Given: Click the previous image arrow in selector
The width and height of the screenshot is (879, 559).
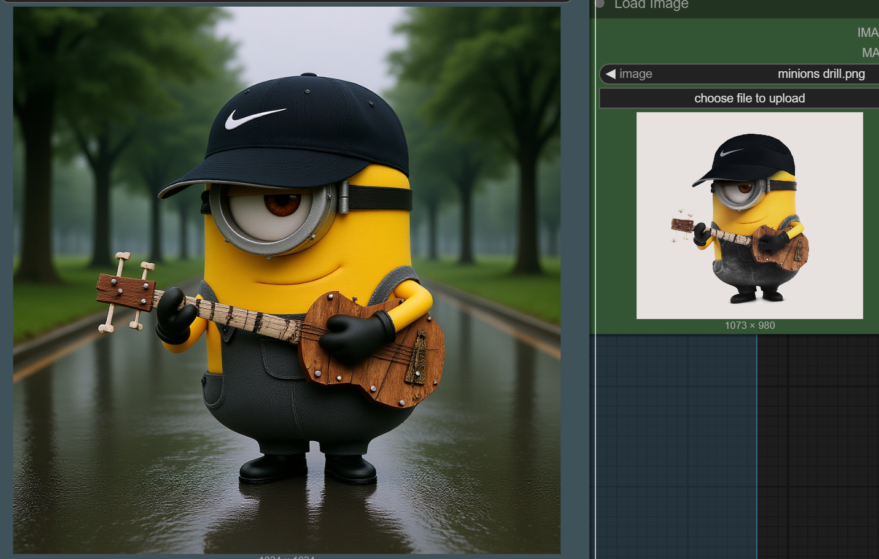Looking at the screenshot, I should 610,74.
